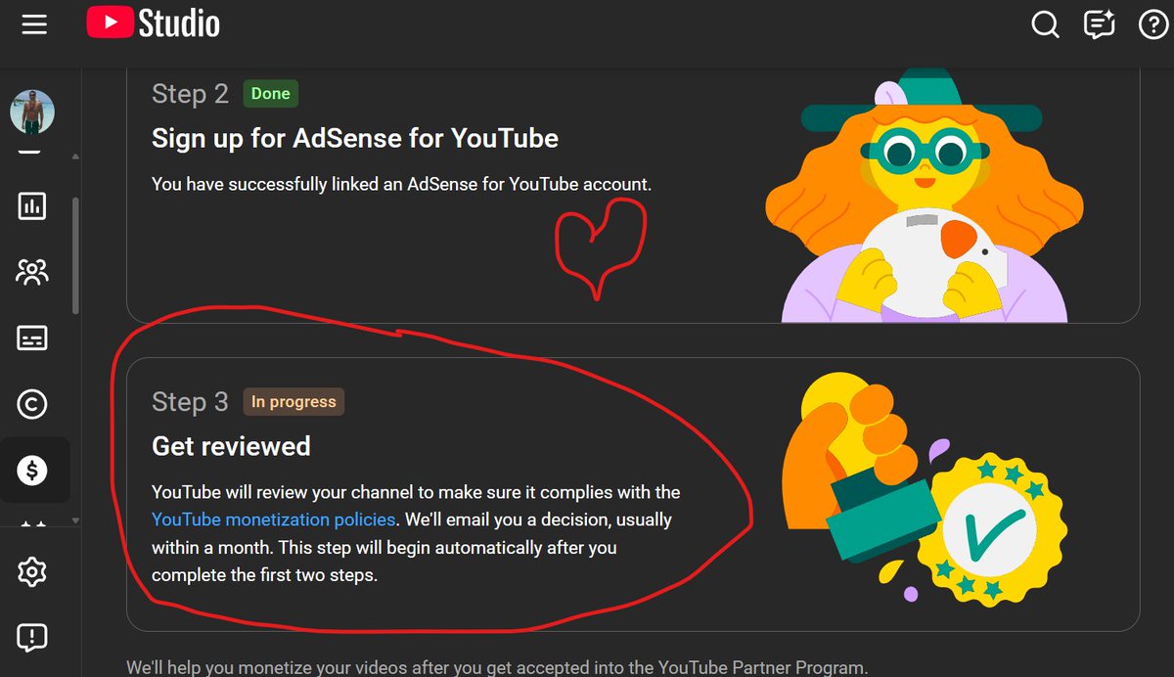The width and height of the screenshot is (1174, 677).
Task: Click the speech bubble icon beside search
Action: [x=1100, y=24]
